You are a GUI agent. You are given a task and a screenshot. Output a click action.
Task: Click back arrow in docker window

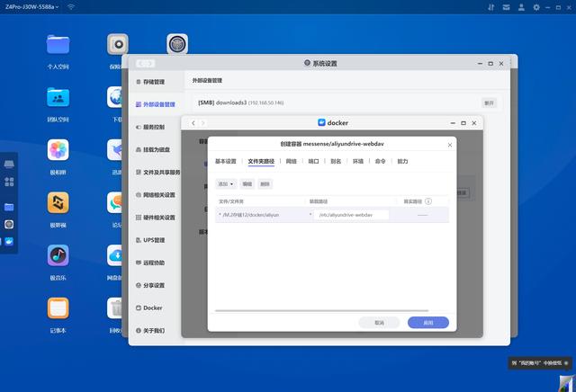[193, 123]
